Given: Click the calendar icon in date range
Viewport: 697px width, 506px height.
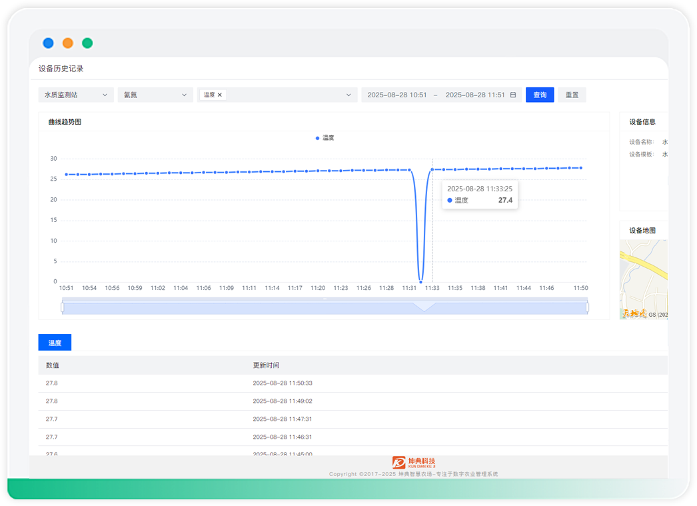Looking at the screenshot, I should [x=513, y=95].
